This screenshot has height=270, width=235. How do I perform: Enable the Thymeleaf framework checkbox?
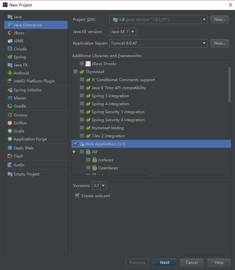(x=76, y=72)
